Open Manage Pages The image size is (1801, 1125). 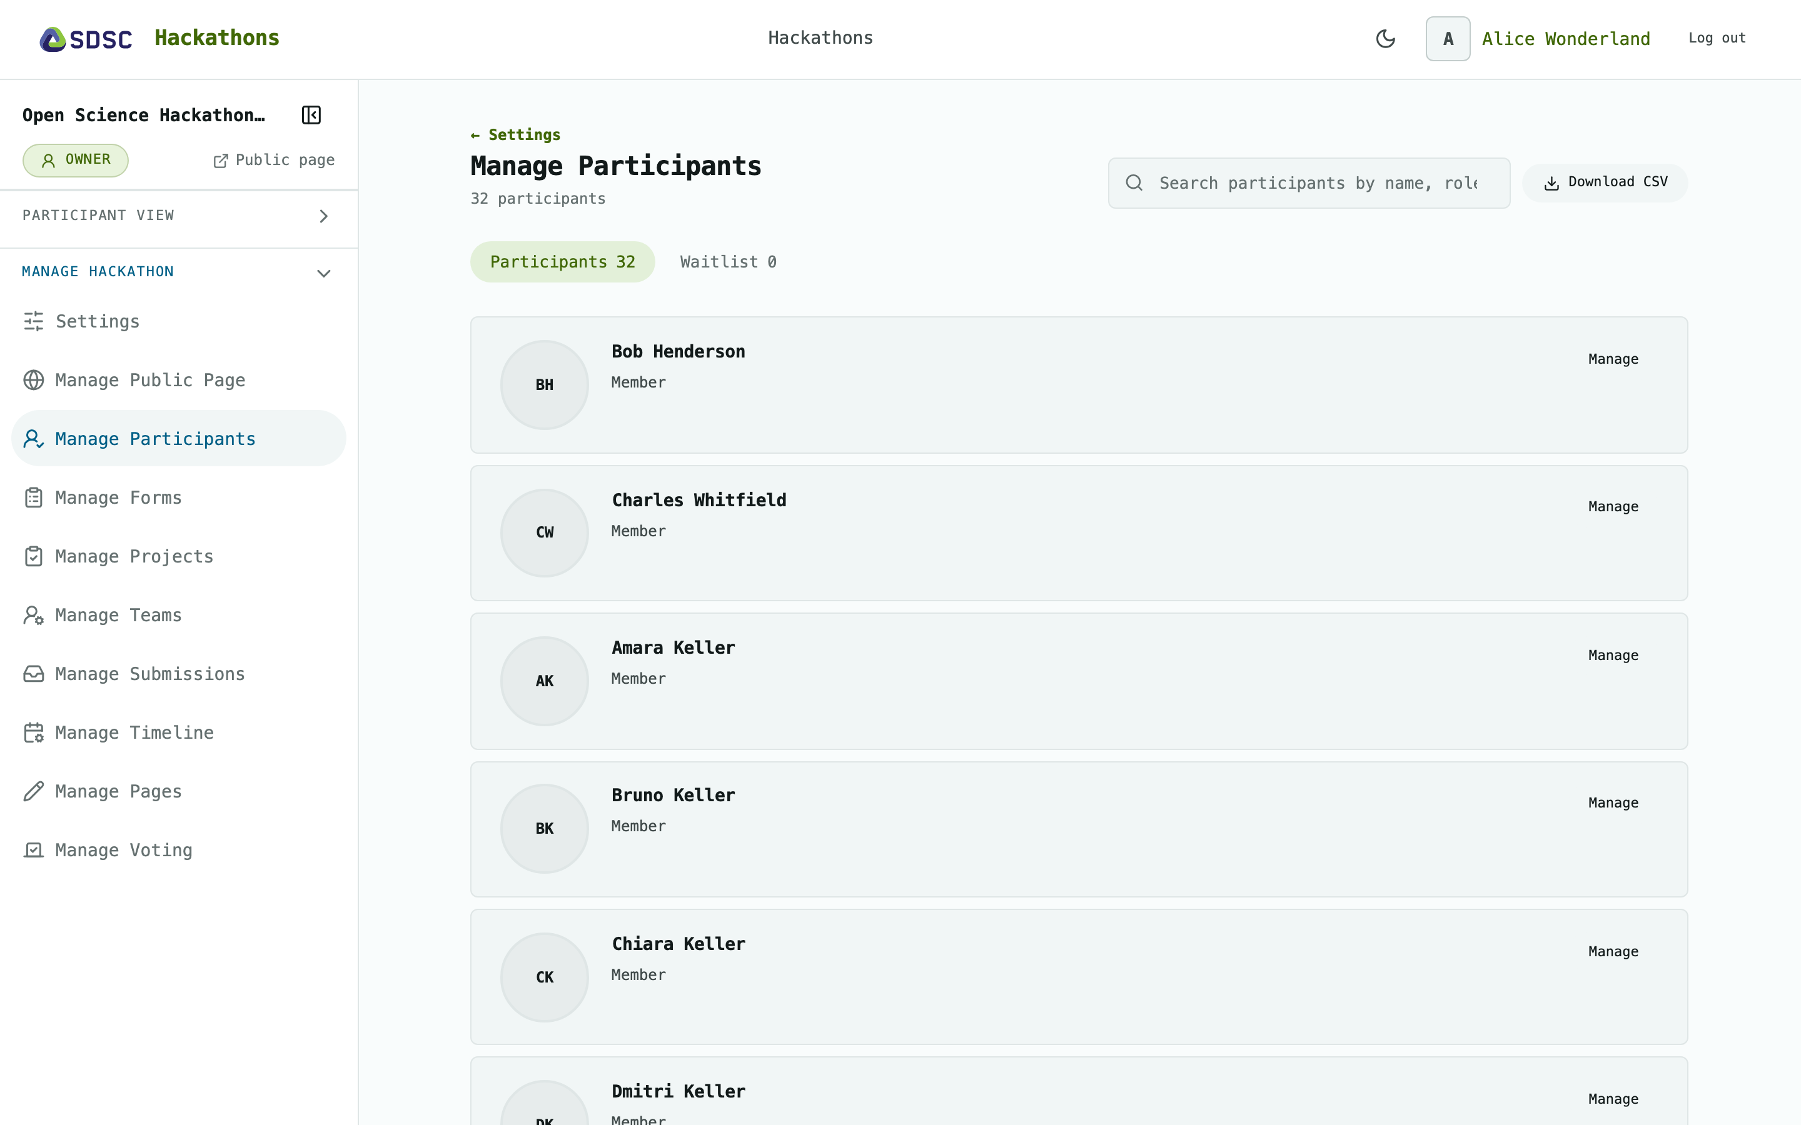pos(179,792)
